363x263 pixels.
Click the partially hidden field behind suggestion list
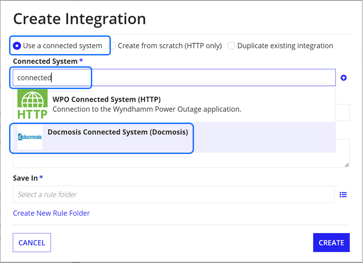coord(343,113)
